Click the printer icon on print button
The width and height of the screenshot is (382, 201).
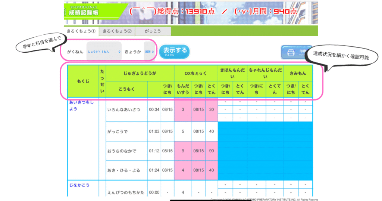(x=291, y=53)
